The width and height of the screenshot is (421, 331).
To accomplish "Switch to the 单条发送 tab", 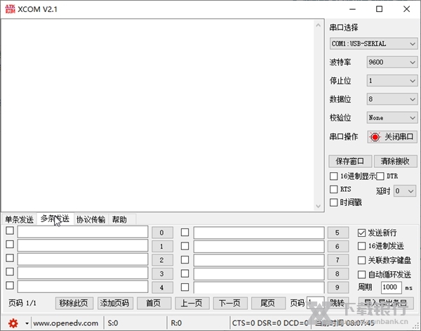I will (x=19, y=220).
